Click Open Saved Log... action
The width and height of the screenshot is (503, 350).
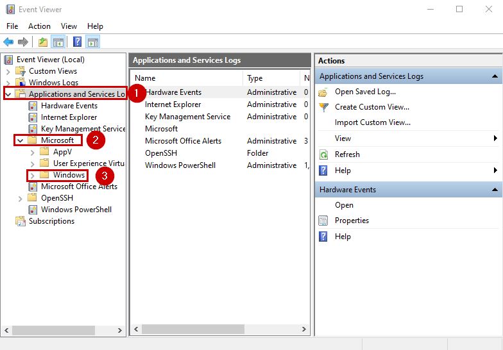pyautogui.click(x=366, y=92)
